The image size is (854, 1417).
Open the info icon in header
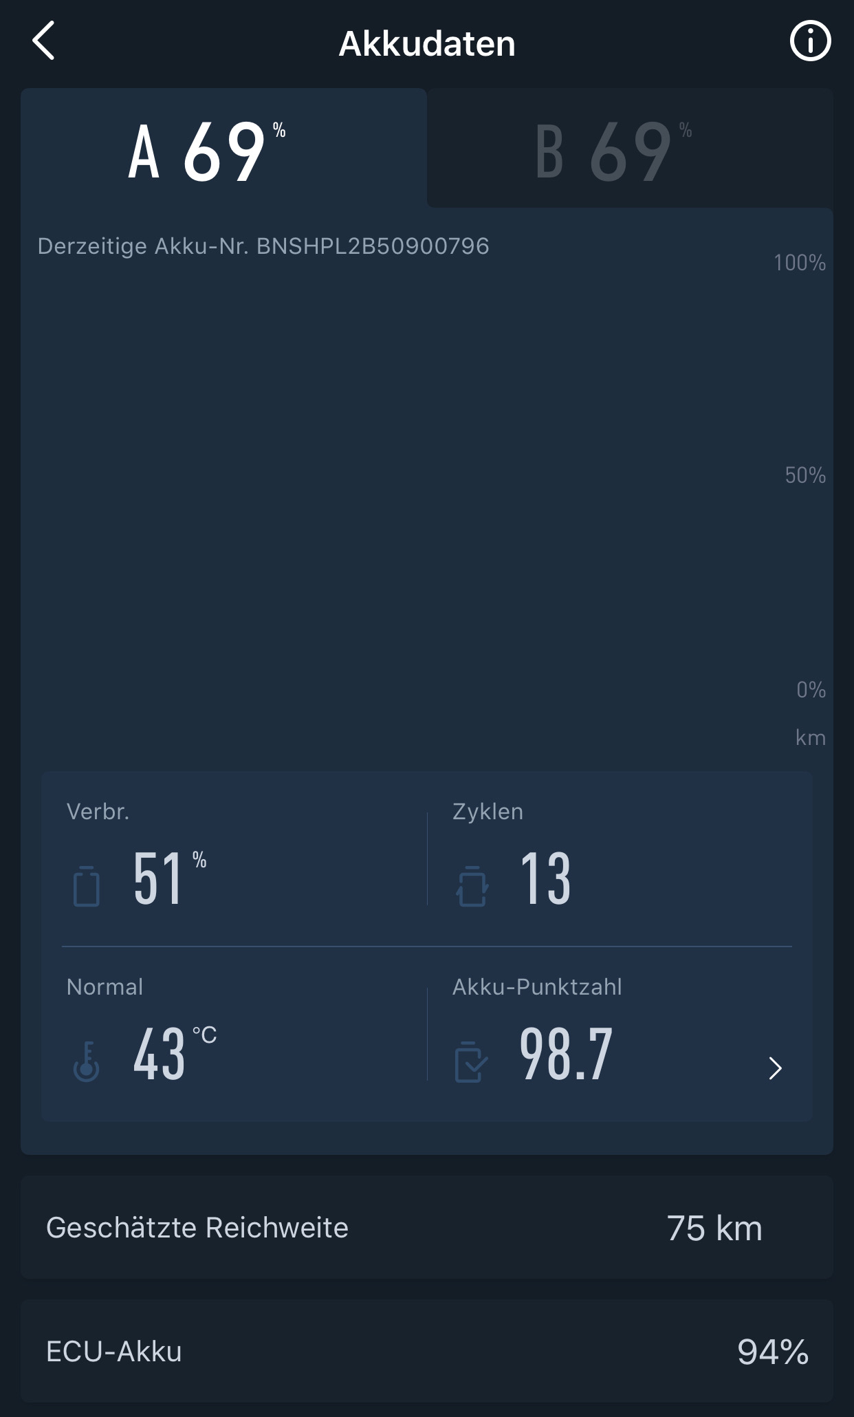(810, 42)
